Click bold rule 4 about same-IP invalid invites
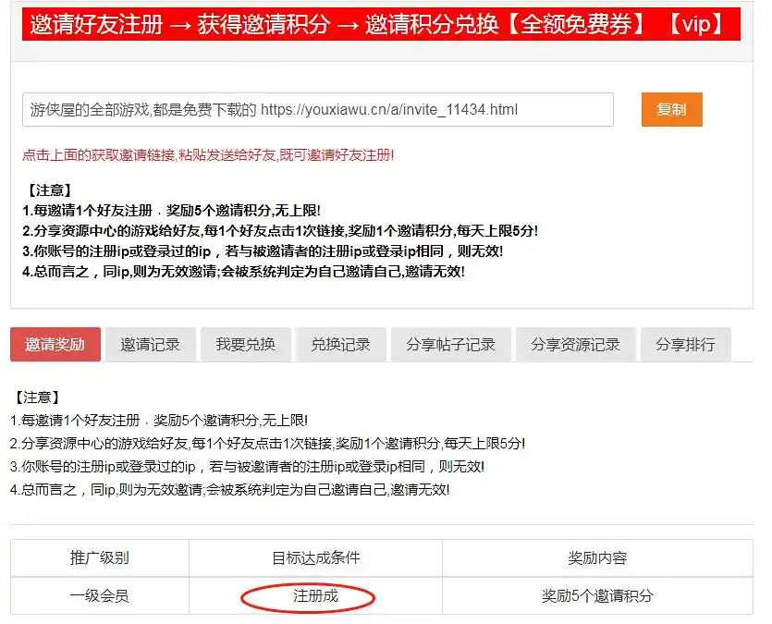Image resolution: width=772 pixels, height=624 pixels. (x=243, y=271)
